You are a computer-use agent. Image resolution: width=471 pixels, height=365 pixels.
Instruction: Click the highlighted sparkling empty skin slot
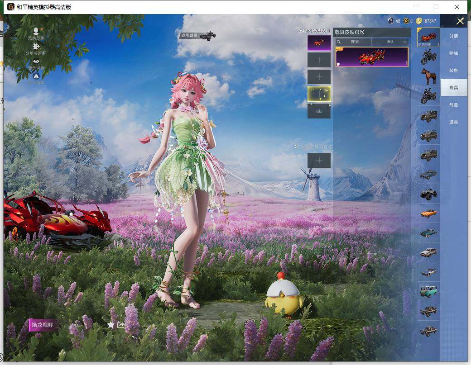(x=319, y=94)
